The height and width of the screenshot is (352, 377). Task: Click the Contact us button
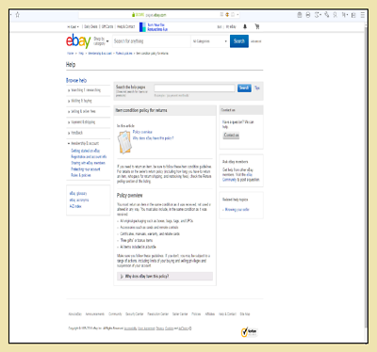pos(231,136)
